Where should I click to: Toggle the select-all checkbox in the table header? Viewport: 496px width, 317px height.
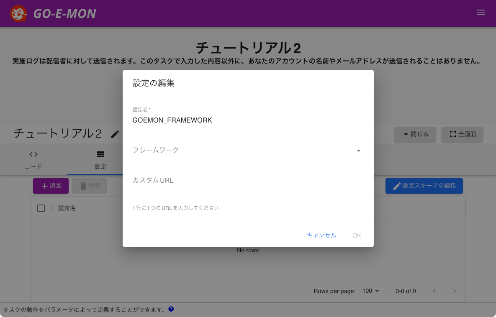click(41, 208)
